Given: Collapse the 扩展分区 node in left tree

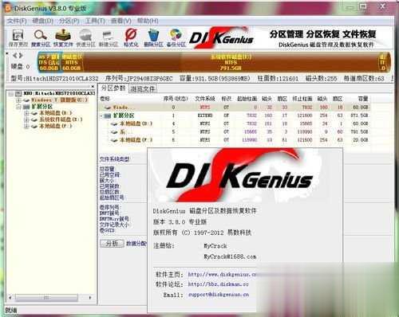Looking at the screenshot, I should click(x=18, y=107).
